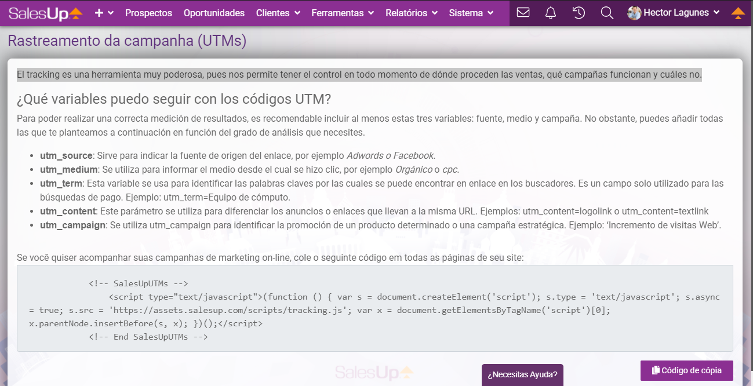Click the utm_content bullet term
Image resolution: width=753 pixels, height=386 pixels.
[68, 211]
